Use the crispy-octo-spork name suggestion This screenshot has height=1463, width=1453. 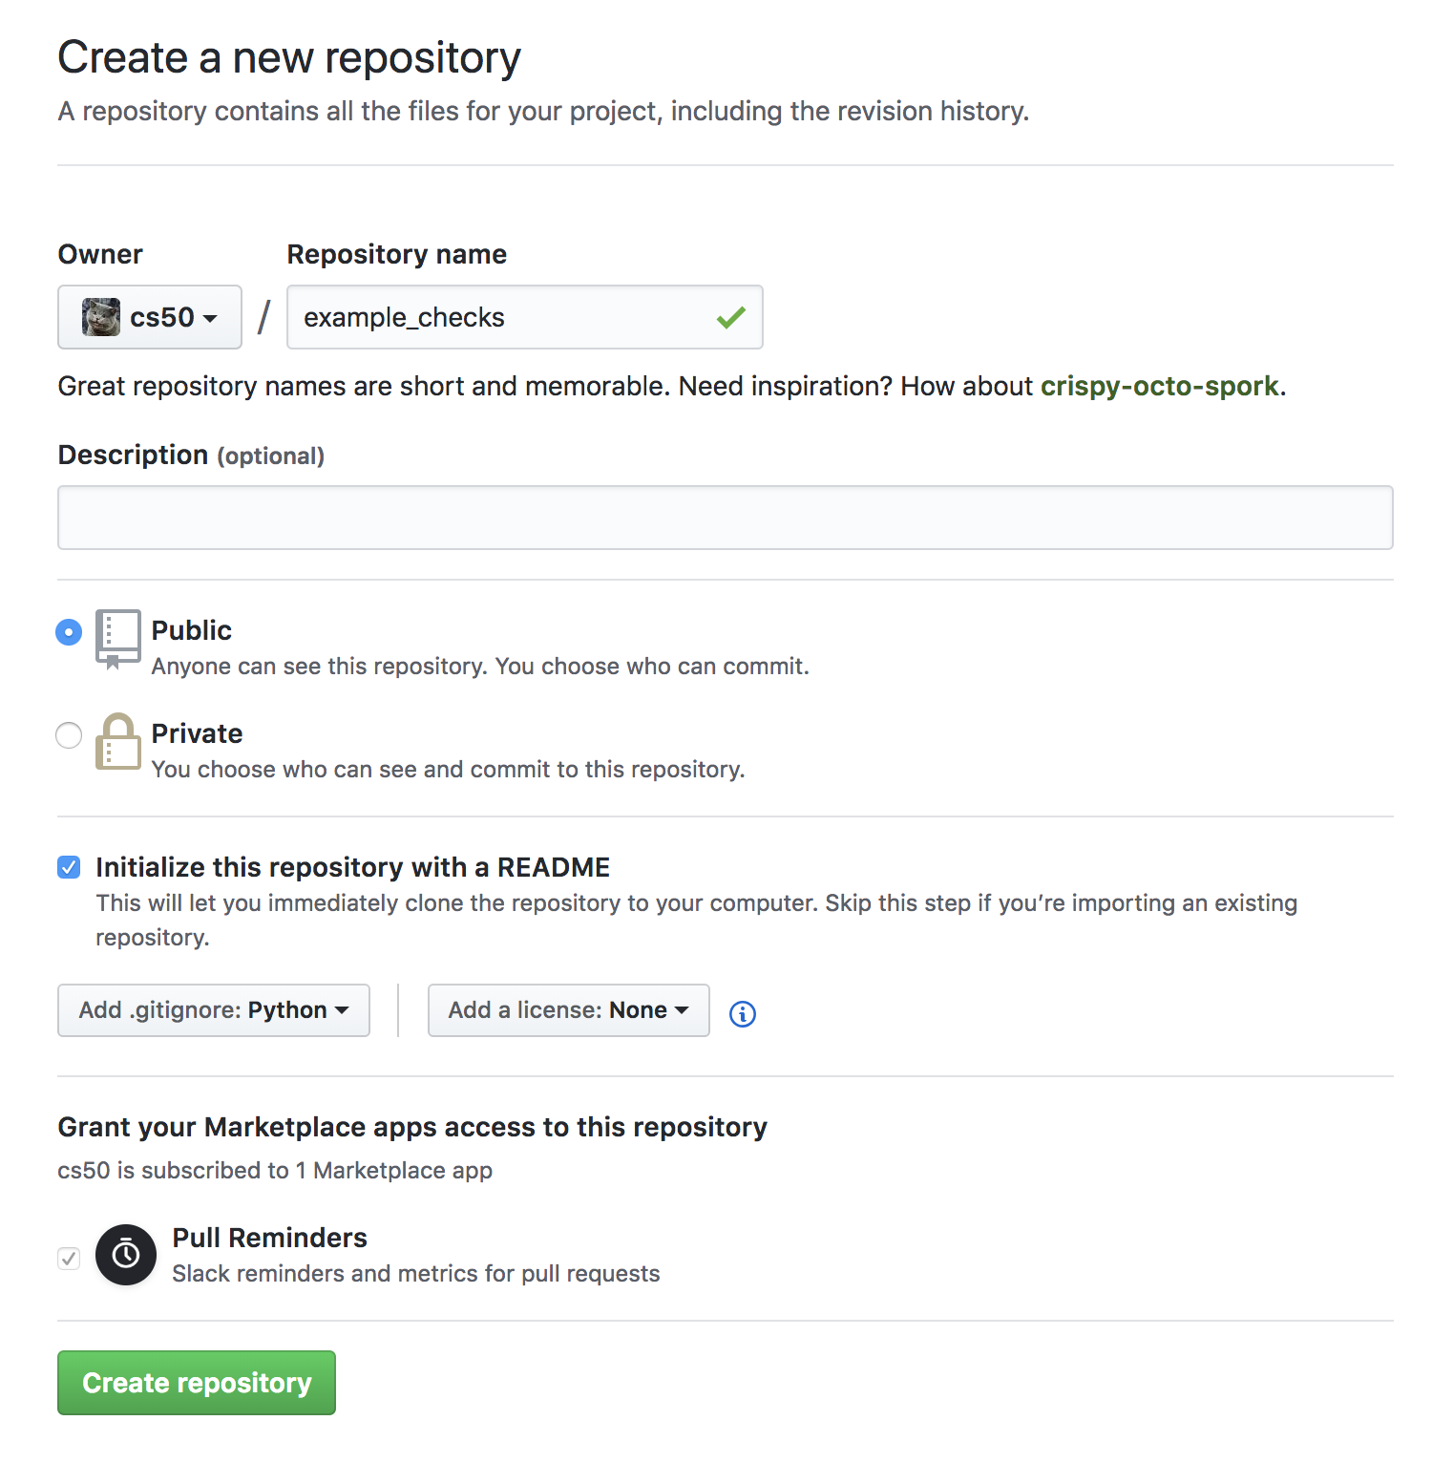1159,386
